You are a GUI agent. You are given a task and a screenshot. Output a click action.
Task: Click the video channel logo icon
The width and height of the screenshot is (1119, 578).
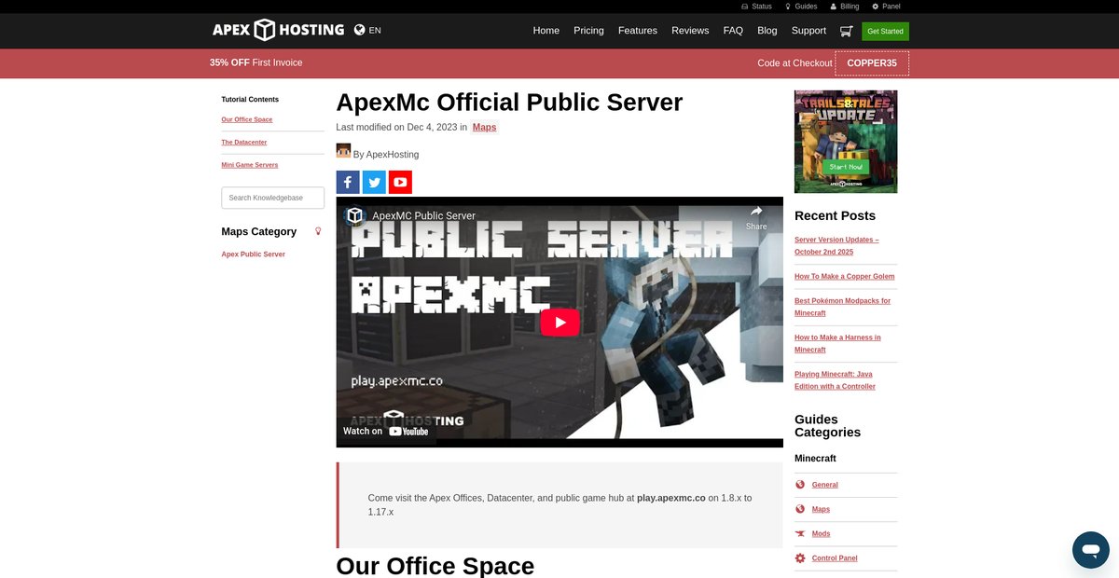tap(355, 215)
